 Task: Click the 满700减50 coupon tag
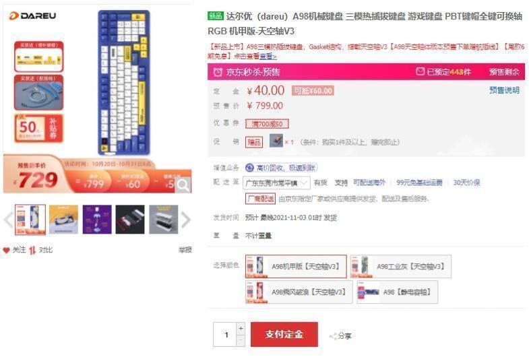click(267, 124)
